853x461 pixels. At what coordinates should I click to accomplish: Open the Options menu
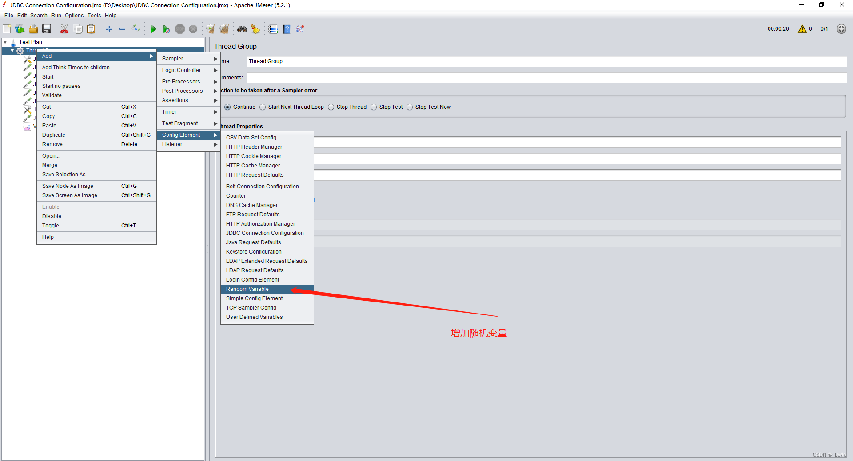[74, 16]
